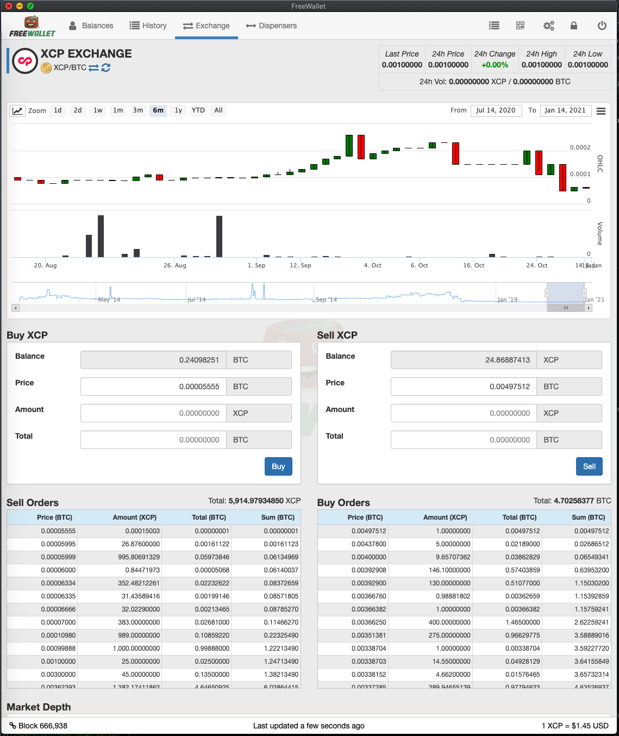619x736 pixels.
Task: Open the settings gears icon
Action: coord(549,26)
